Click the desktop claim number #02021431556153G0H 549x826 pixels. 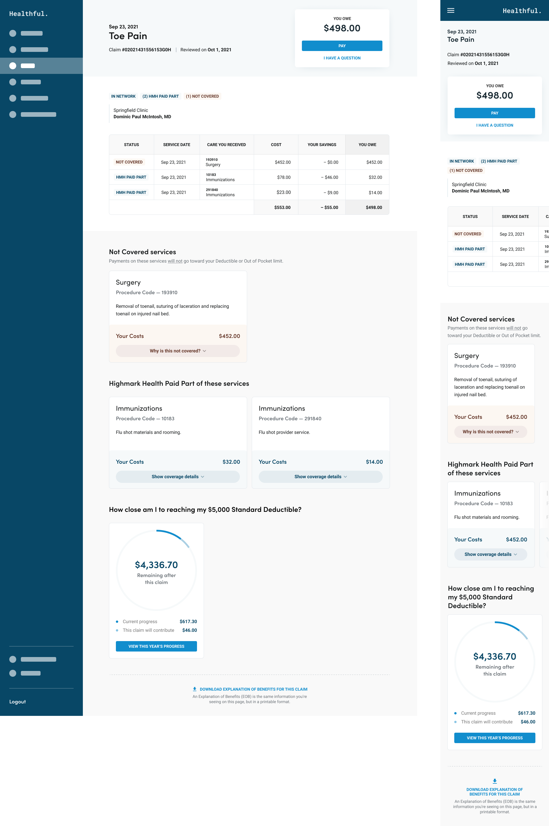[x=146, y=50]
